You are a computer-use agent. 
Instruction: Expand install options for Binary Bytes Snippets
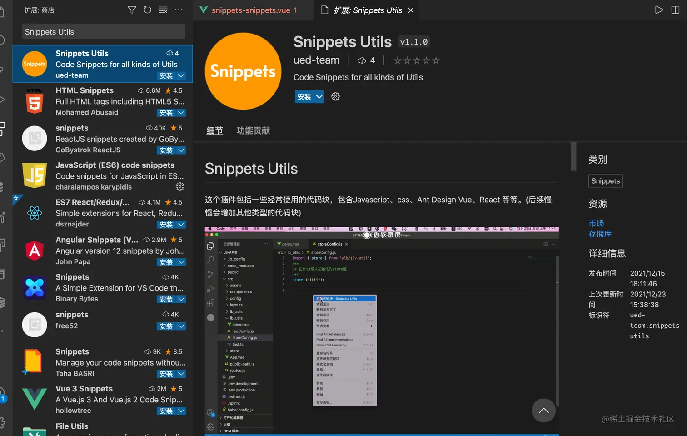click(x=181, y=299)
